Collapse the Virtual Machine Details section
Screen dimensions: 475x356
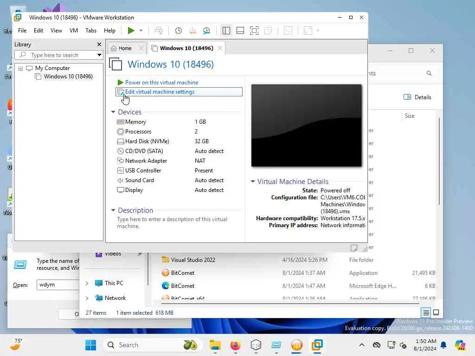pos(253,182)
